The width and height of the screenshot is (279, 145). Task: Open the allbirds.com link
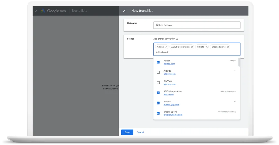pos(169,74)
